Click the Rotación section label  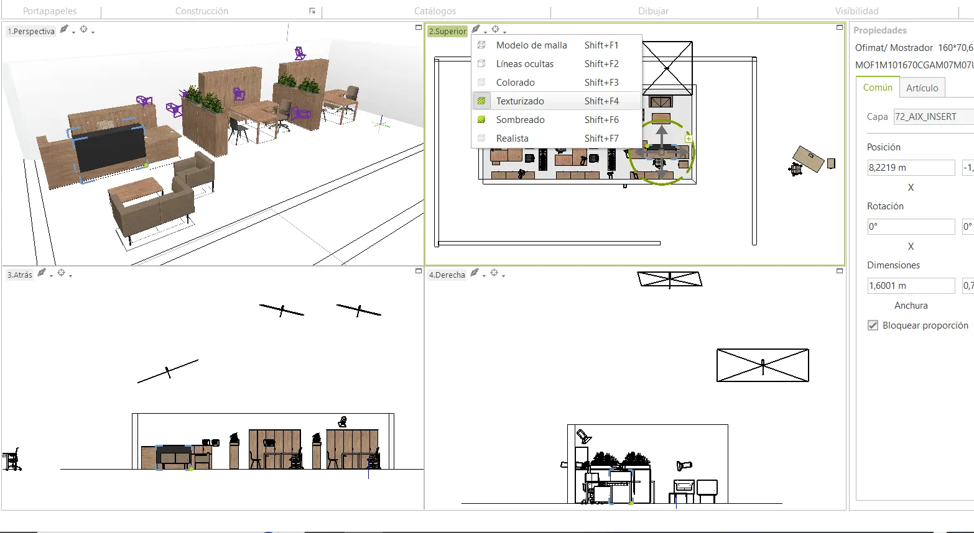pyautogui.click(x=885, y=206)
